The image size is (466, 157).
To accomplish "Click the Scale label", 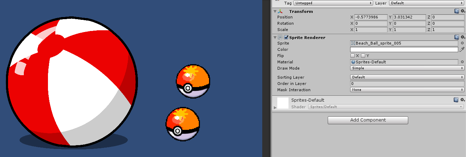I will (x=283, y=30).
